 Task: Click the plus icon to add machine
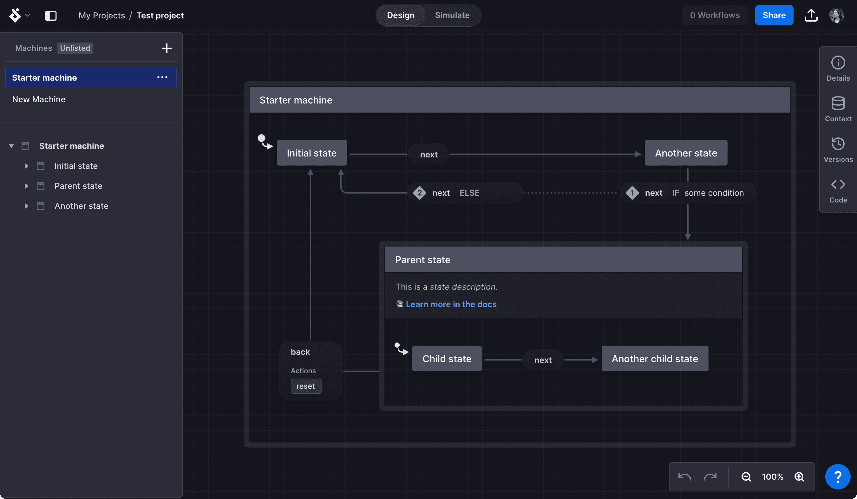pos(166,48)
